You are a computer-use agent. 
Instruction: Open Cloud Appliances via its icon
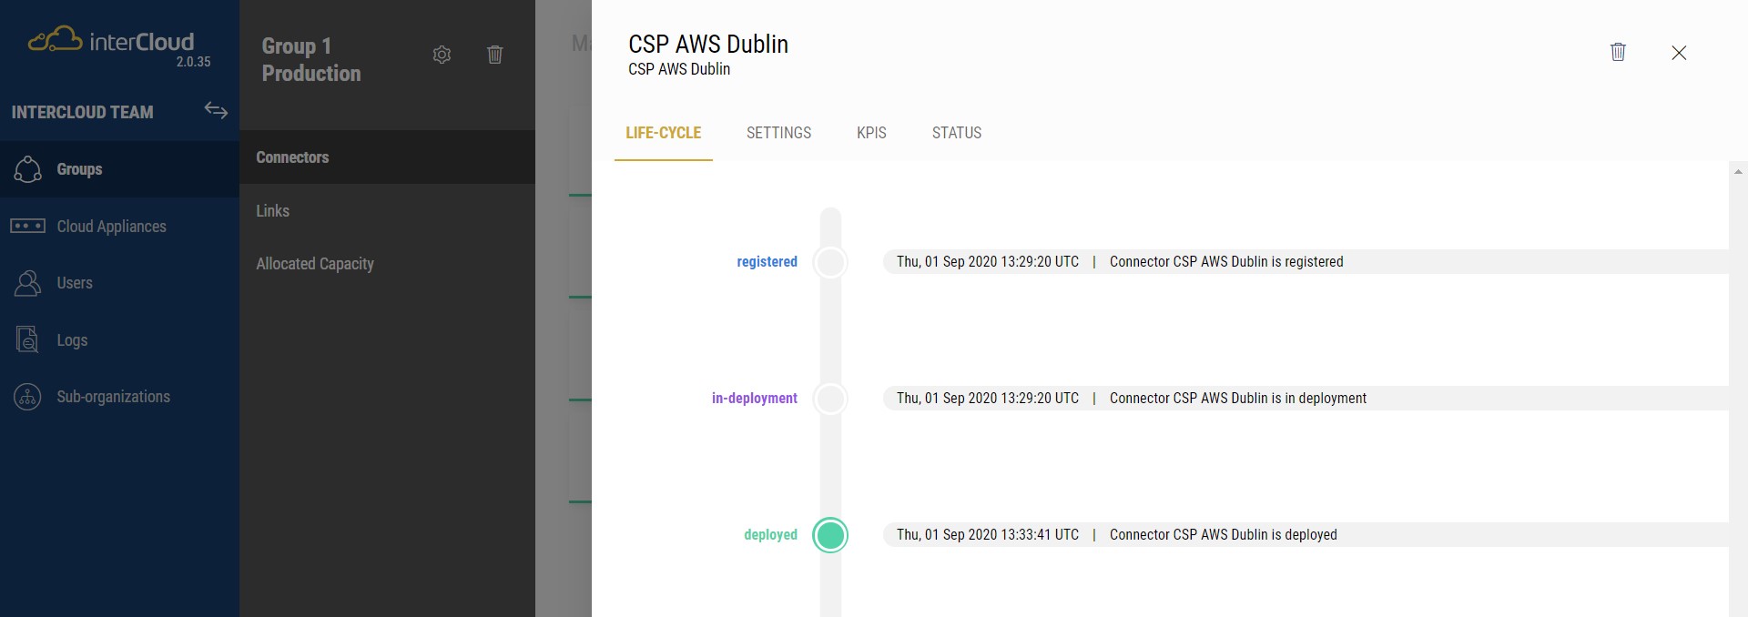[x=27, y=226]
